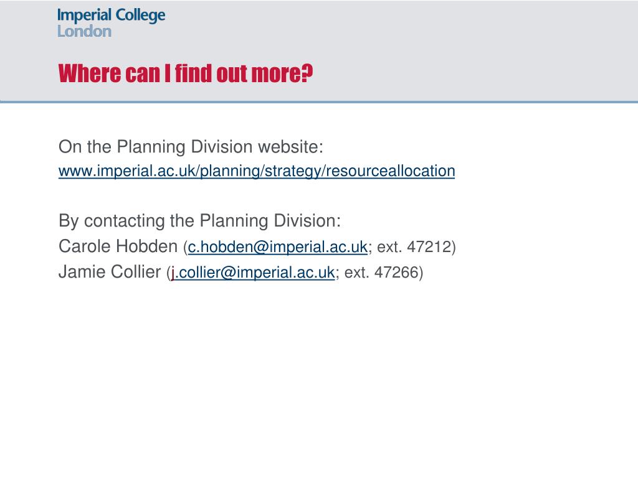Image resolution: width=638 pixels, height=478 pixels.
Task: Click 'Imperial College' text in the logo
Action: click(111, 16)
